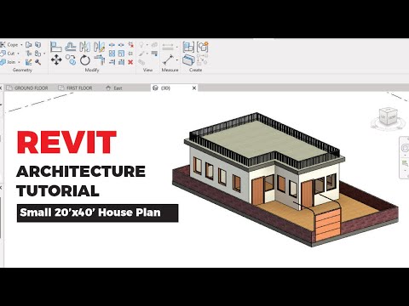Viewport: 409px width, 306px height.
Task: Pick the Split Element tool
Action: 112,45
